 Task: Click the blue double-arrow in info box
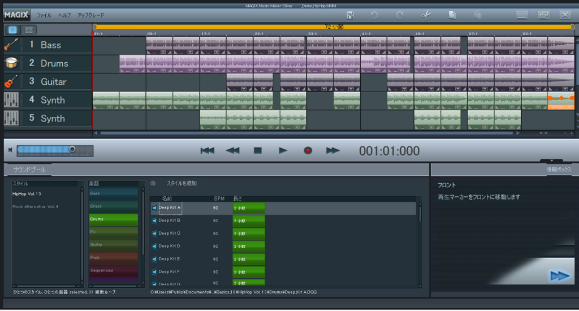(559, 275)
